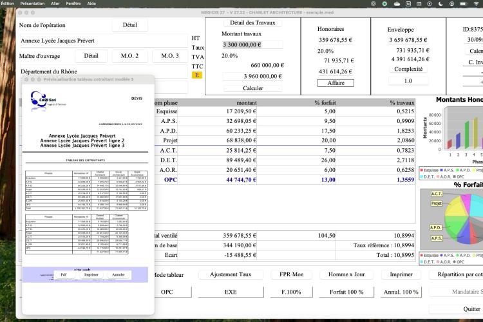This screenshot has height=322, width=483.
Task: Click the Projet label on the pie chart
Action: point(437,204)
